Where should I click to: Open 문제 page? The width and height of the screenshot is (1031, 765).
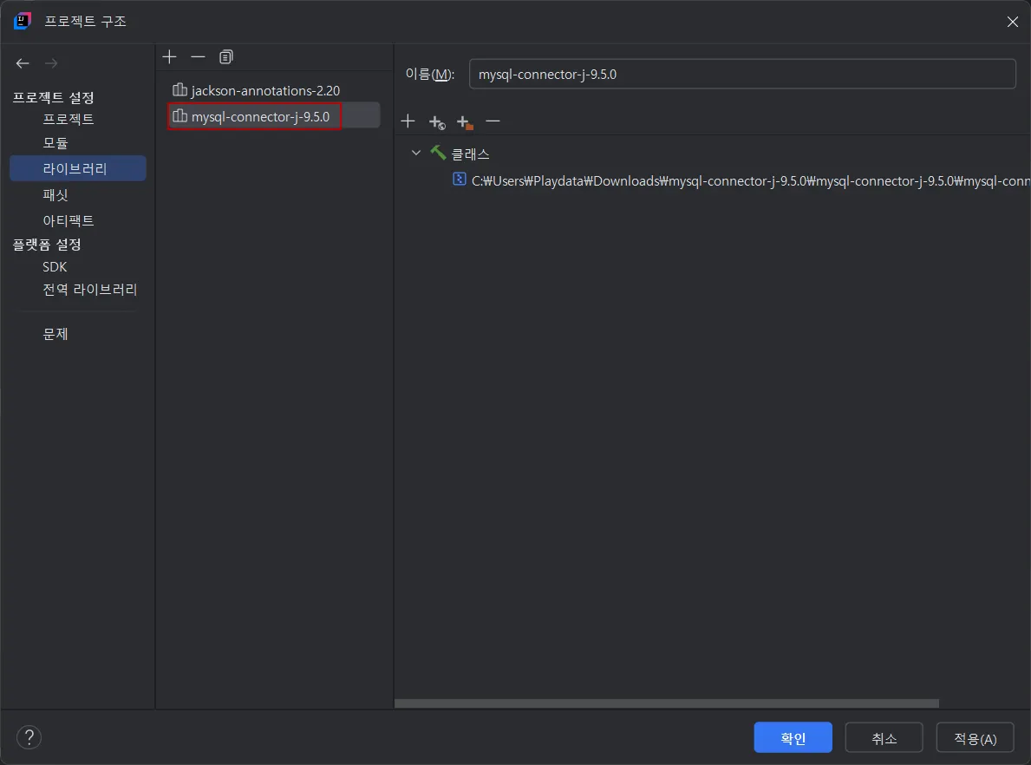pos(55,334)
